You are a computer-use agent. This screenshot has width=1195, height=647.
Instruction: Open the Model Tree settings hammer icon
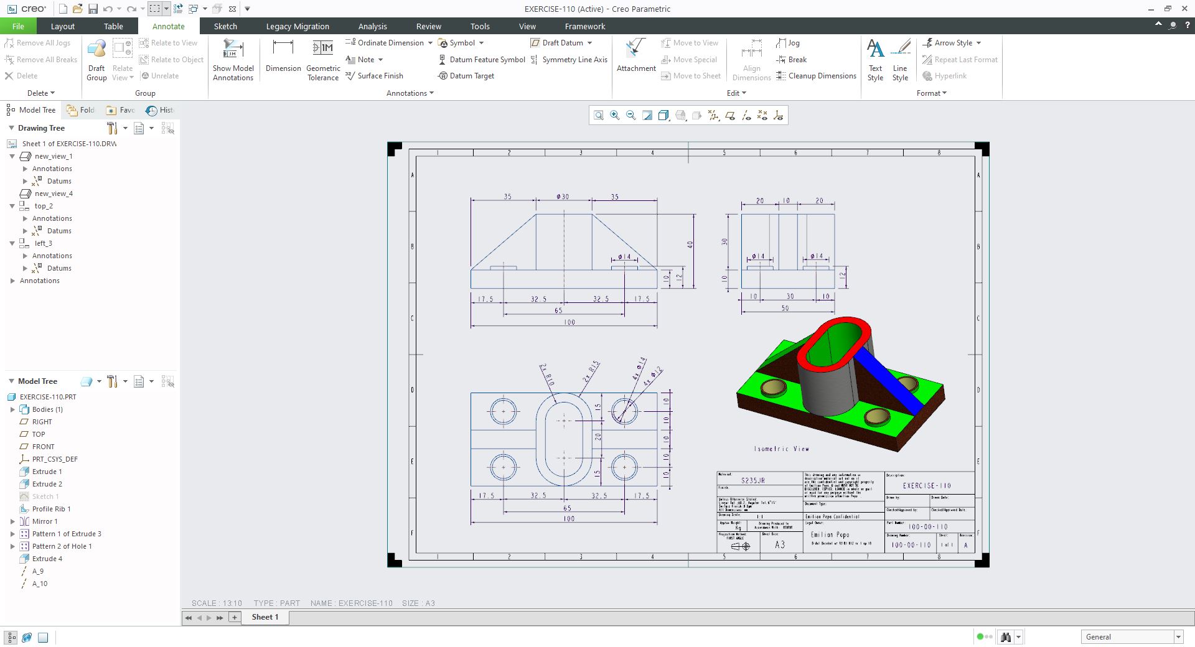point(112,381)
